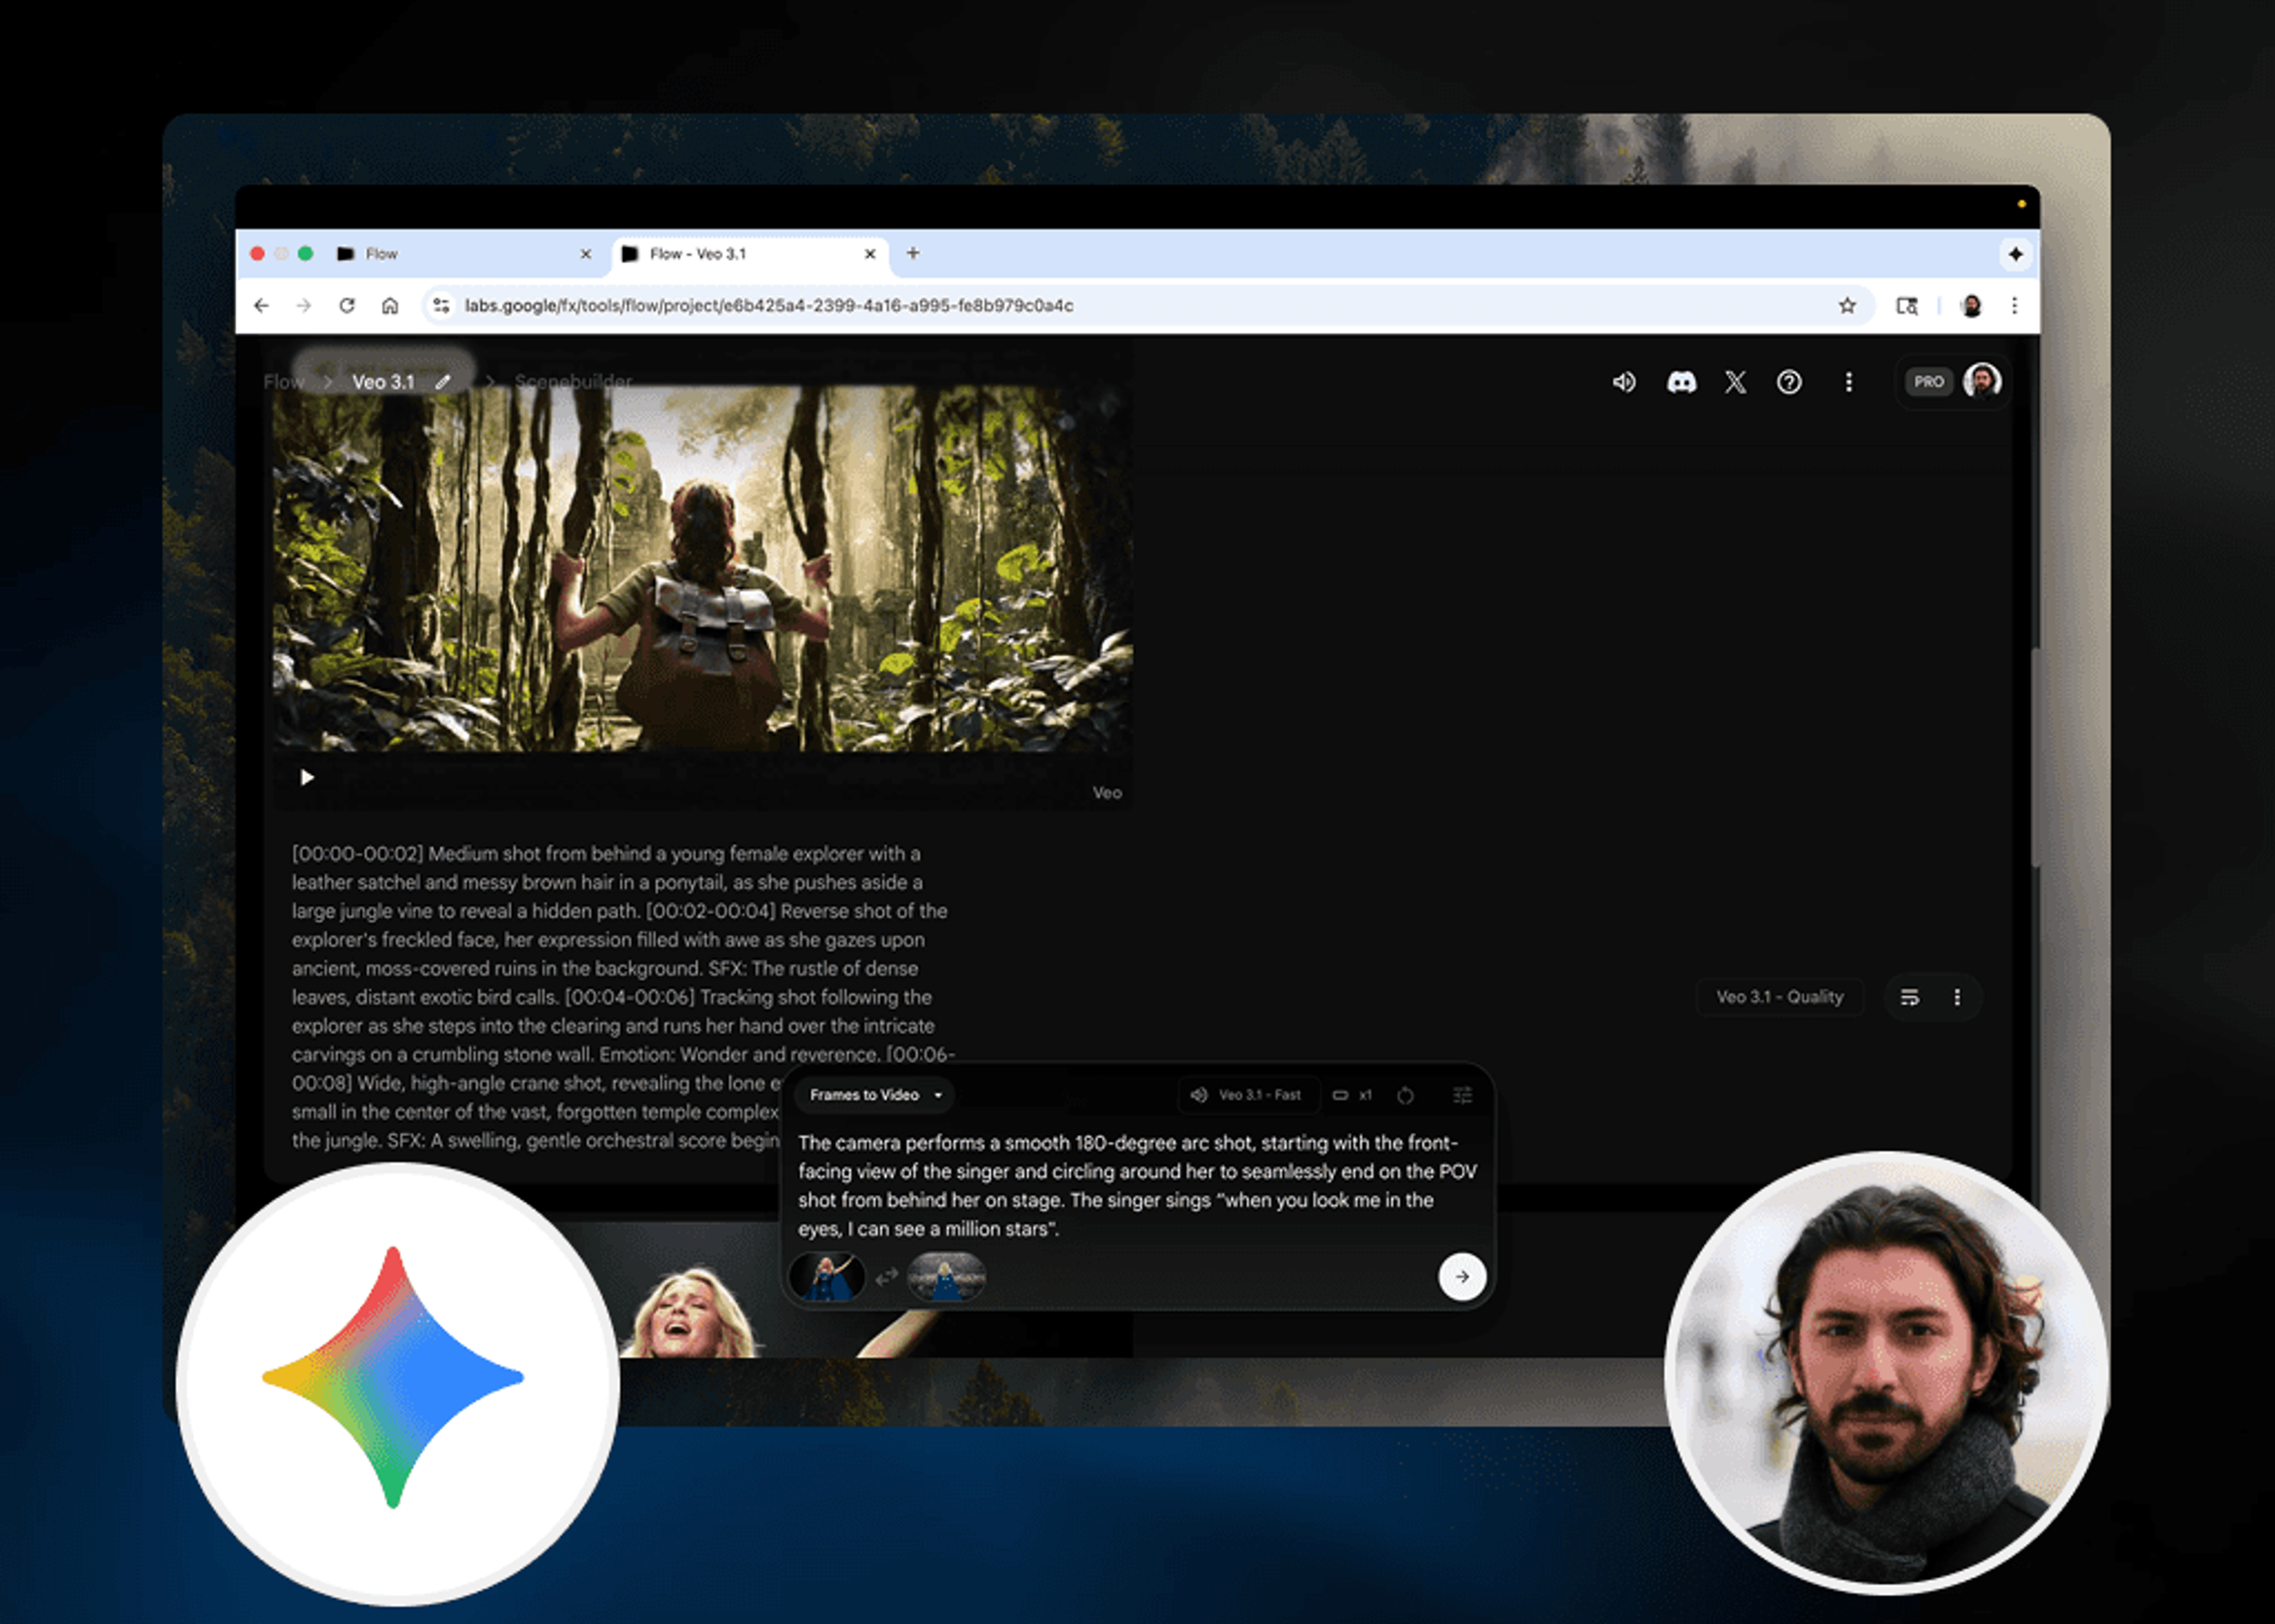Open Chrome profile avatar in toolbar

(1971, 305)
